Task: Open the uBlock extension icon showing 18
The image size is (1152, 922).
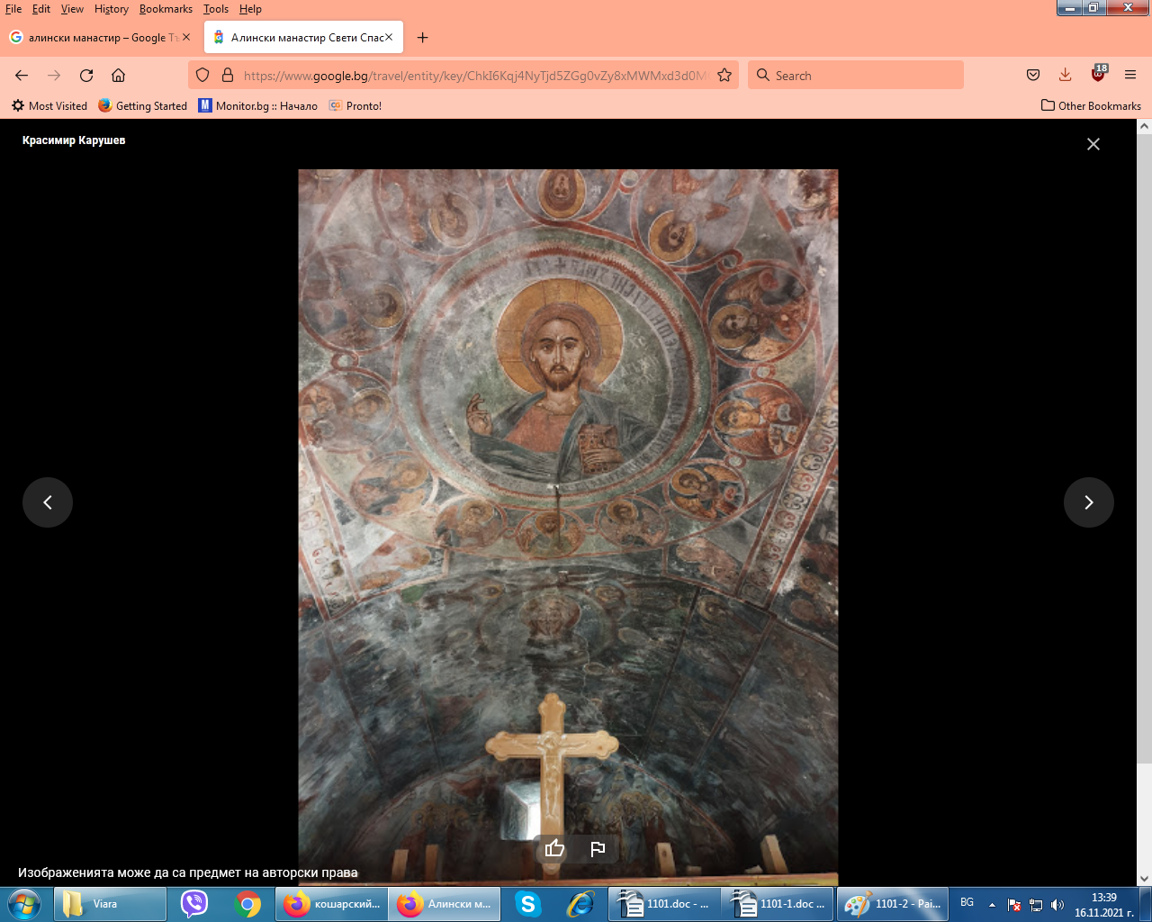Action: point(1098,75)
